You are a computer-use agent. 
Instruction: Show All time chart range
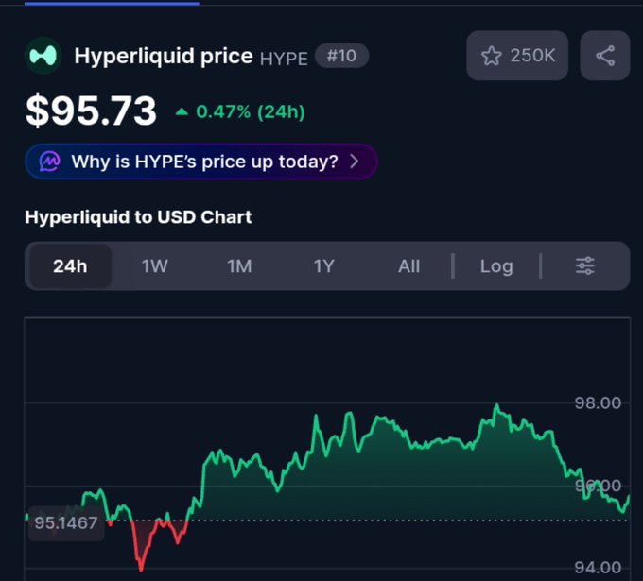pos(408,266)
